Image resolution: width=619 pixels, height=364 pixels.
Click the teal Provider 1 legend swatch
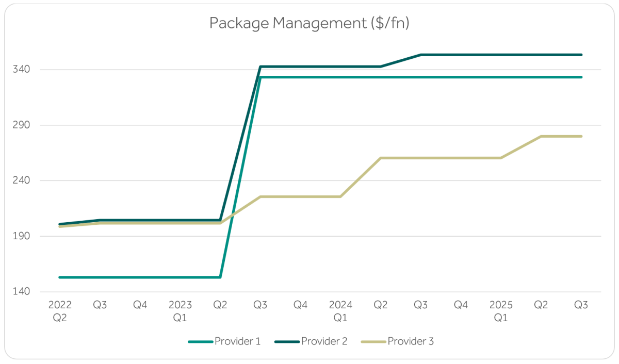click(200, 341)
